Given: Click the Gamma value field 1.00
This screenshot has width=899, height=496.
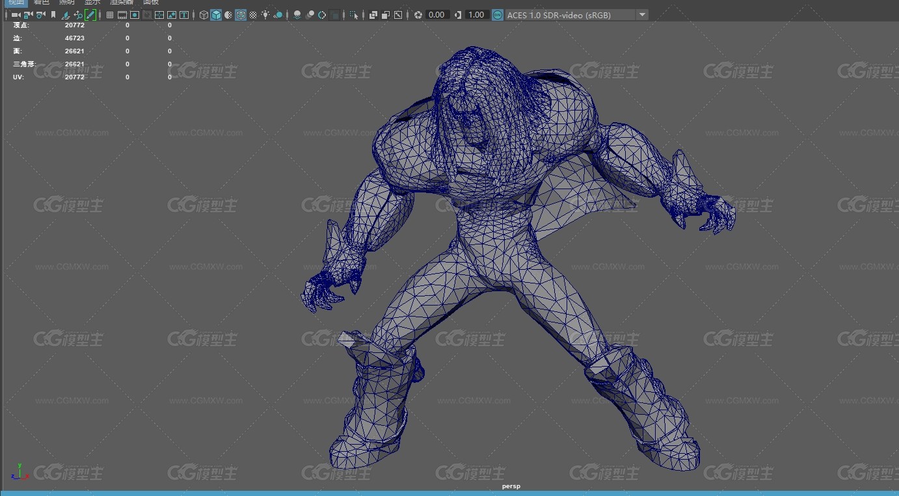Looking at the screenshot, I should 477,15.
